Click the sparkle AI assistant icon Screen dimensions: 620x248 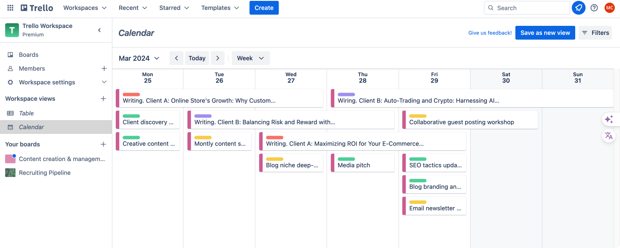click(608, 119)
